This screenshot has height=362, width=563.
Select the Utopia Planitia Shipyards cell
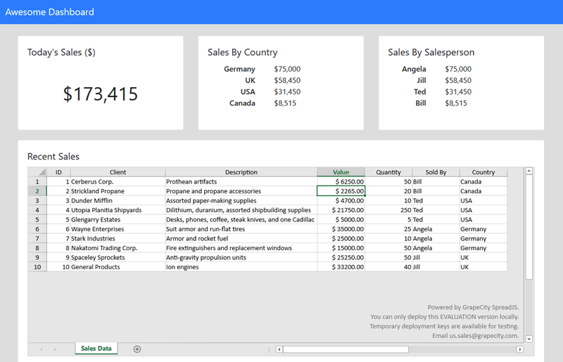tap(118, 210)
